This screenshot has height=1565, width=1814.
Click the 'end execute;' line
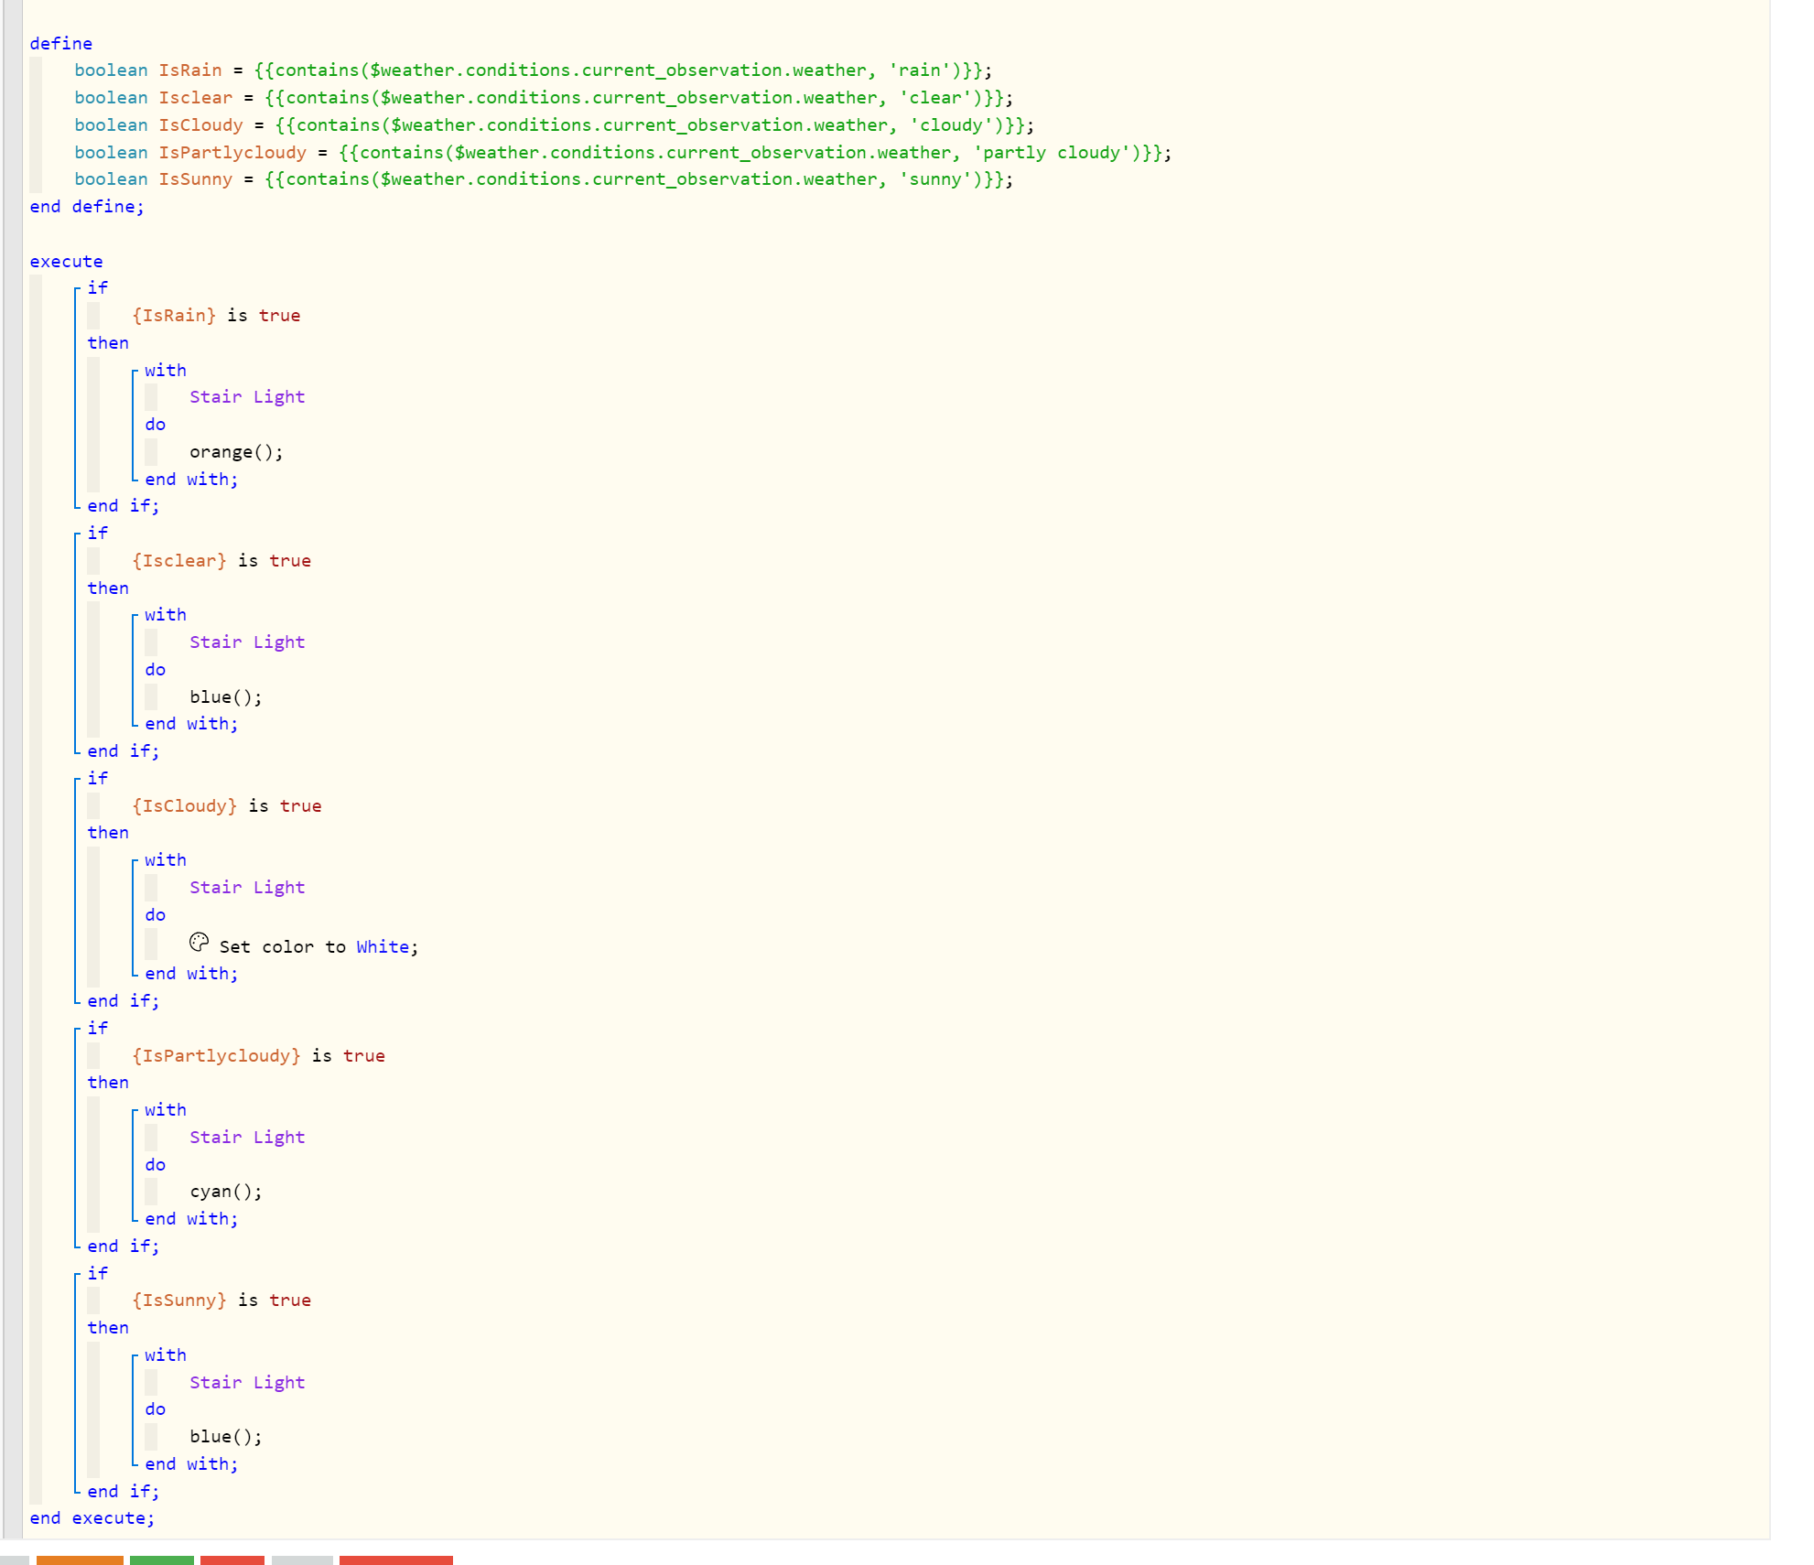pyautogui.click(x=92, y=1518)
